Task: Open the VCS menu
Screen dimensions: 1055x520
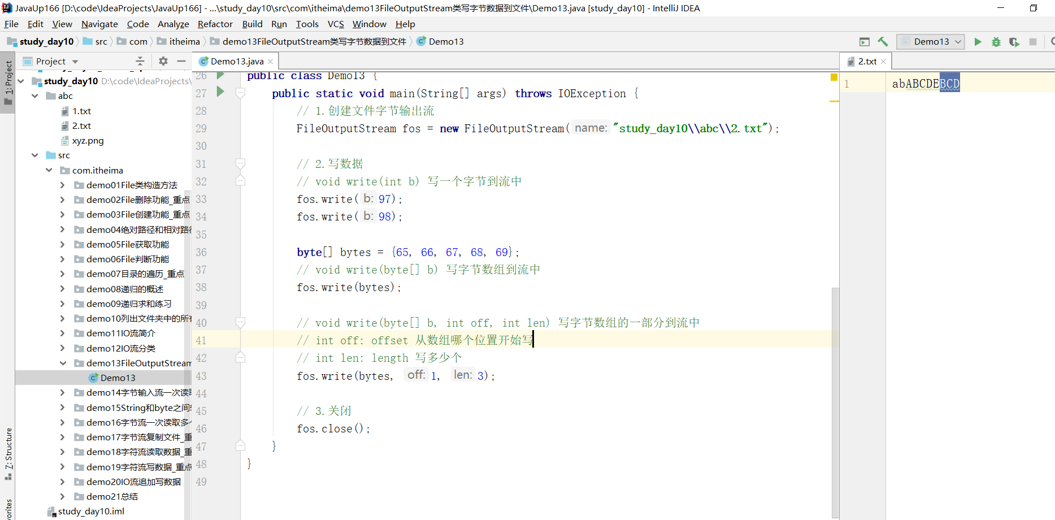Action: pos(336,24)
